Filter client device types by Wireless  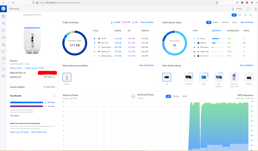(225, 22)
